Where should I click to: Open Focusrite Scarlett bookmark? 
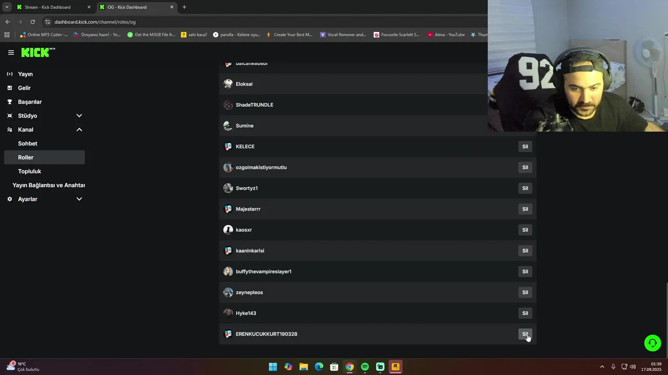(x=397, y=35)
